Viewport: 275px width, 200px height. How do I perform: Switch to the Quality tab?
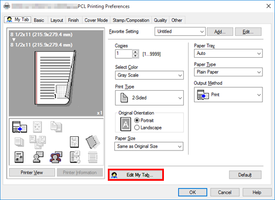pos(160,20)
